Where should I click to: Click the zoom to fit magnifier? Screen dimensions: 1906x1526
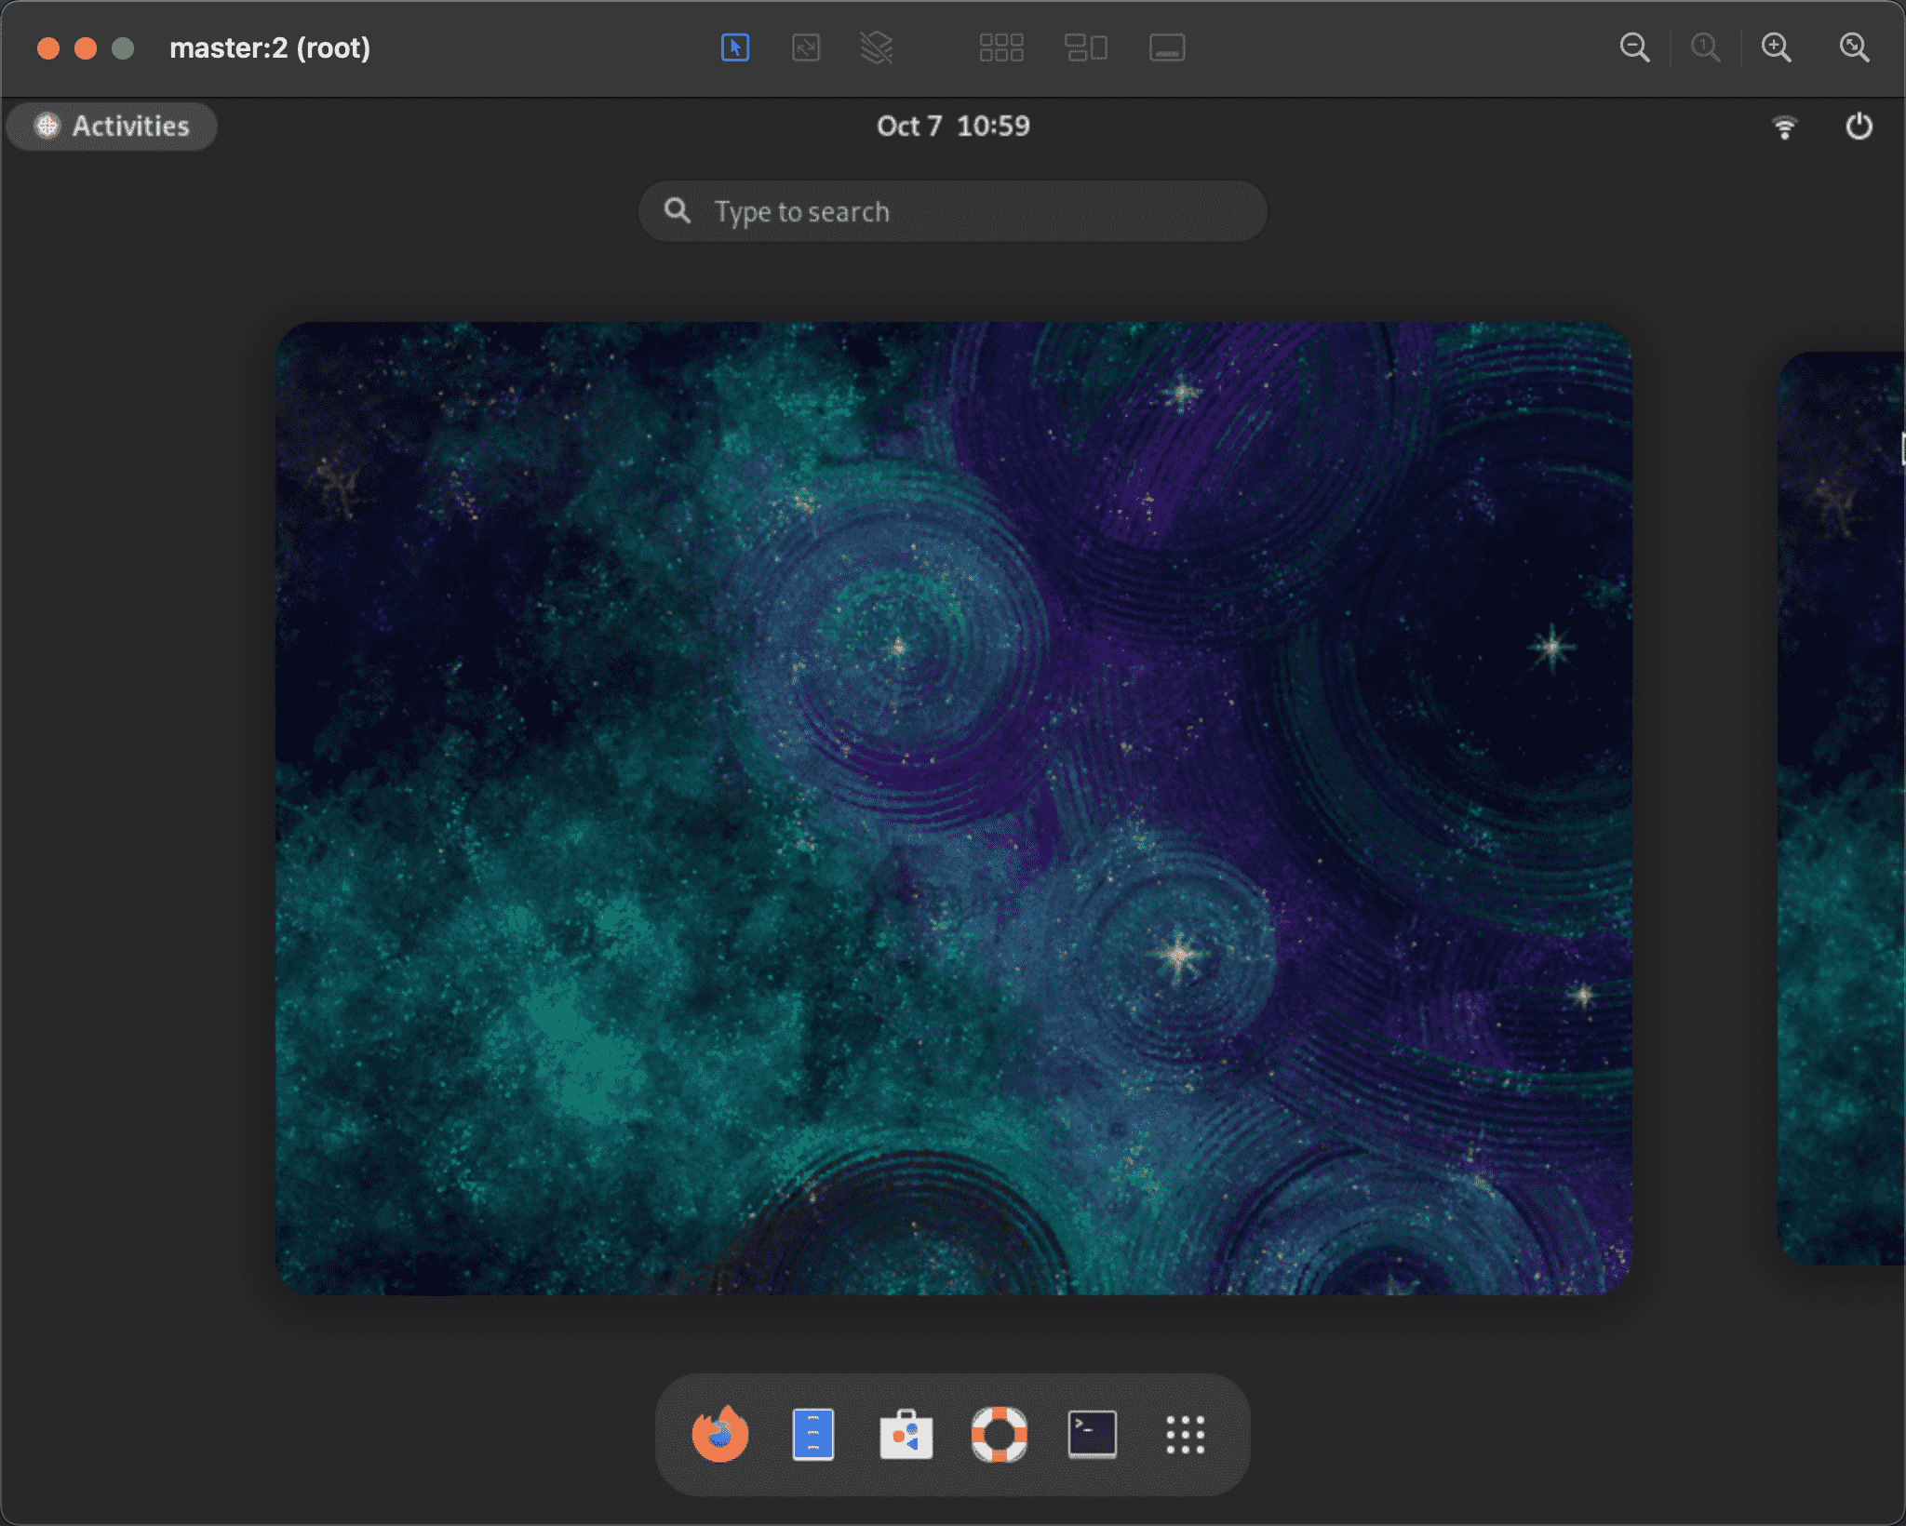[x=1854, y=47]
